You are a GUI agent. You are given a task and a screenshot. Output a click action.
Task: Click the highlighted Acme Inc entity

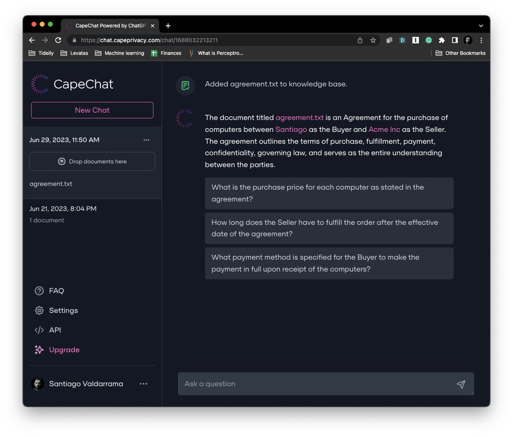[384, 129]
